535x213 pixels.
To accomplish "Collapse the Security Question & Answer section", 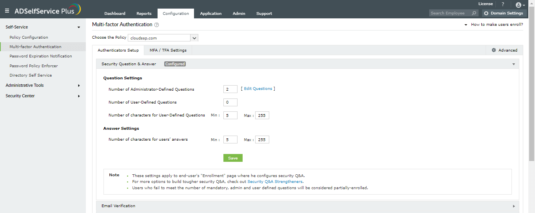I will point(513,64).
